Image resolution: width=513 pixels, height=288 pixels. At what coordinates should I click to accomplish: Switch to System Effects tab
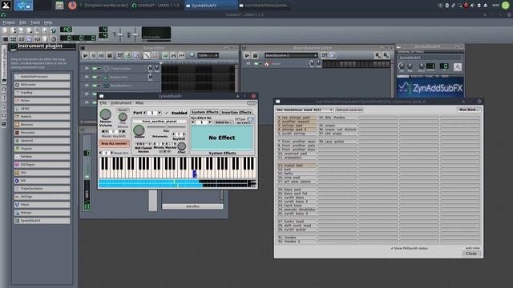(205, 112)
